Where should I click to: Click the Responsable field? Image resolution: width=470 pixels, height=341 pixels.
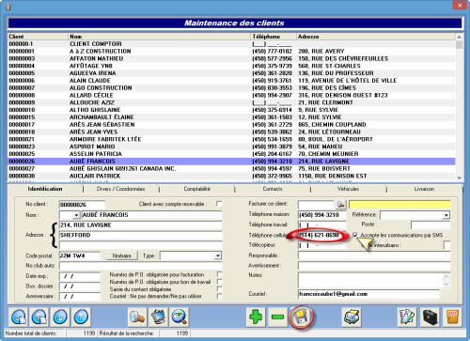pyautogui.click(x=374, y=256)
